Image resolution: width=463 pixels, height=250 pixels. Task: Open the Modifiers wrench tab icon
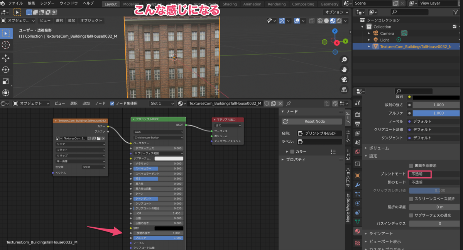(x=358, y=185)
